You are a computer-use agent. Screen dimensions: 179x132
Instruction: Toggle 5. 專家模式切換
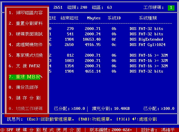26,55
